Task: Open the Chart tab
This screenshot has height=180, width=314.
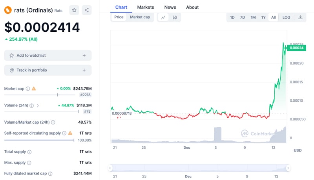Action: click(121, 7)
